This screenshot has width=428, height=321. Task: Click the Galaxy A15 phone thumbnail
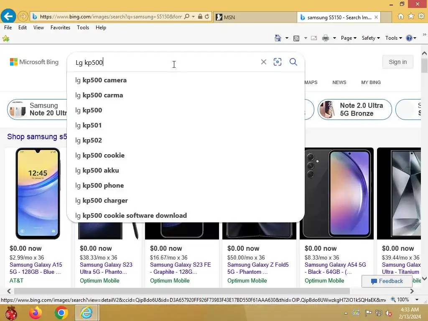[38, 194]
